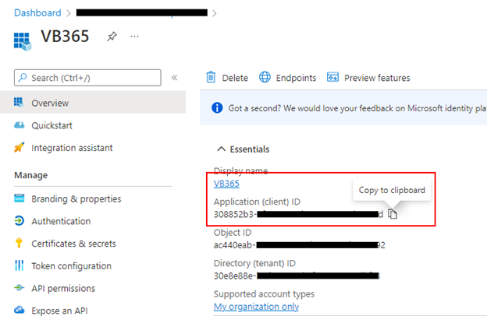Open Quickstart from the sidebar
The width and height of the screenshot is (487, 316).
[52, 125]
